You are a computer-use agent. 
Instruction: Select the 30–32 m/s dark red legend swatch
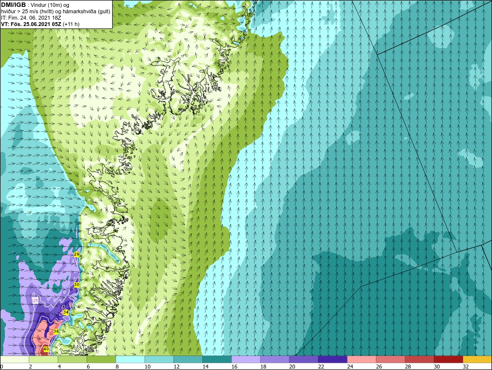coord(448,359)
